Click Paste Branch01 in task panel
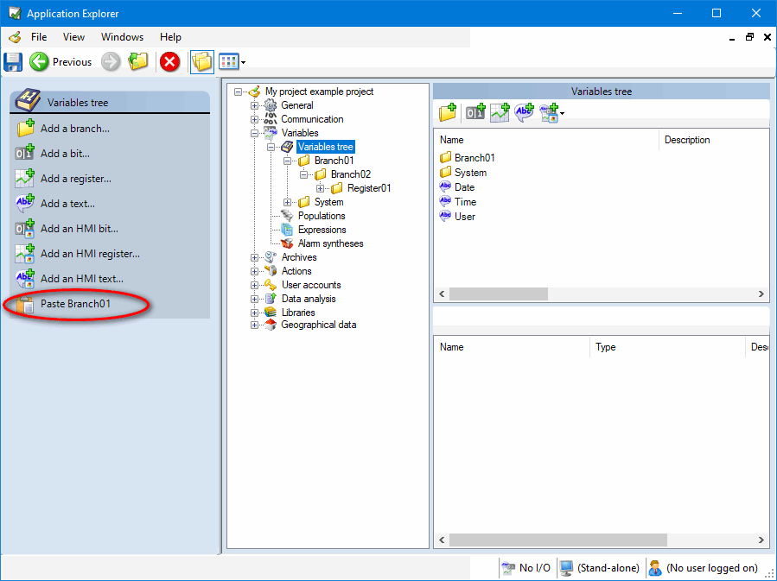The height and width of the screenshot is (581, 777). (75, 304)
